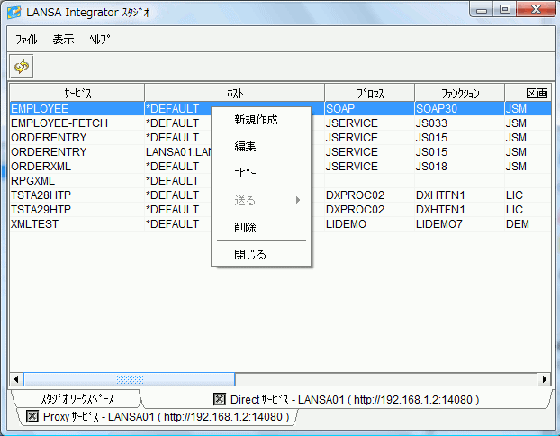Choose 編集 from the context menu
Screen dimensions: 560x436
(261, 146)
